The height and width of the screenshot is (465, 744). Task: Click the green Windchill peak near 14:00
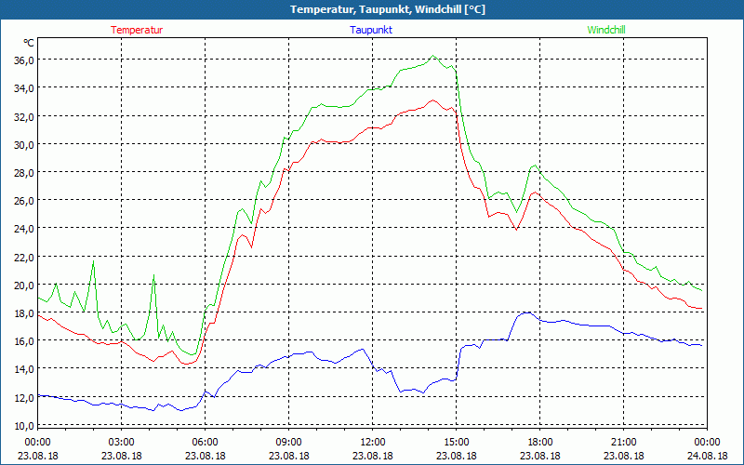coord(432,56)
